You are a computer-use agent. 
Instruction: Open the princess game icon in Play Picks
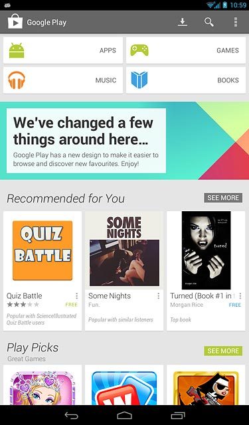pos(42,388)
